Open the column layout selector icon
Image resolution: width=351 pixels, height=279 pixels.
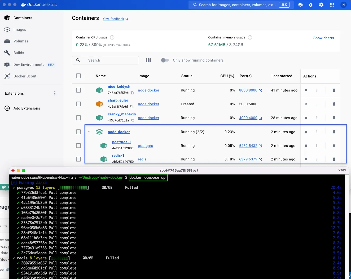[148, 60]
